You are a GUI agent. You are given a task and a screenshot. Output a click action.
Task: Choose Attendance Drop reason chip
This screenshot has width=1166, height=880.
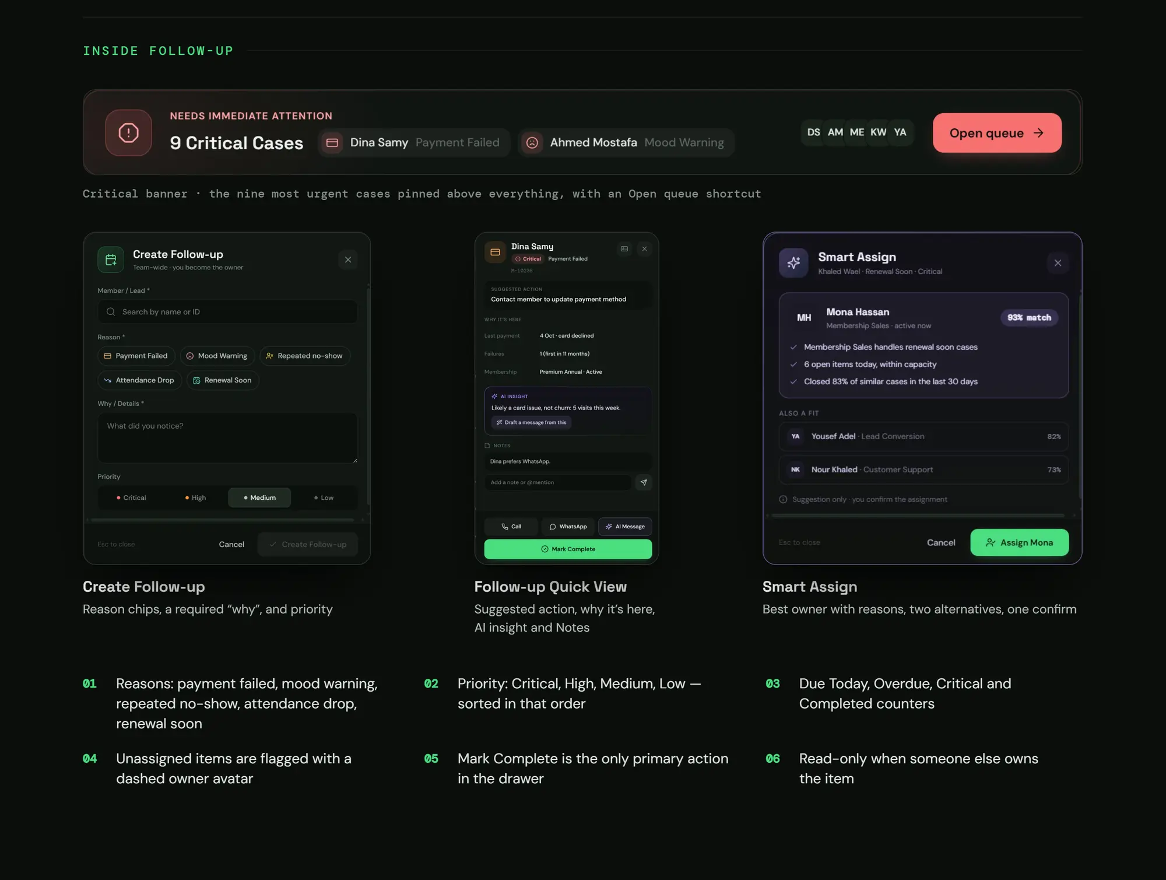139,380
